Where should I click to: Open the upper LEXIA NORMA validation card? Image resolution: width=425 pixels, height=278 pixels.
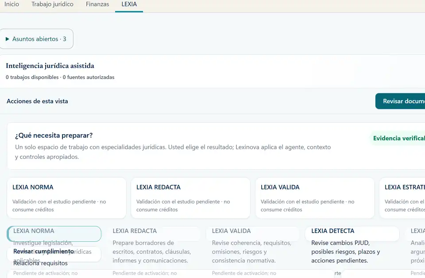point(66,198)
